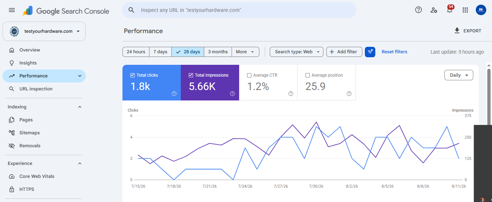Click the Reset filters link
Viewport: 492px width, 202px height.
[394, 52]
